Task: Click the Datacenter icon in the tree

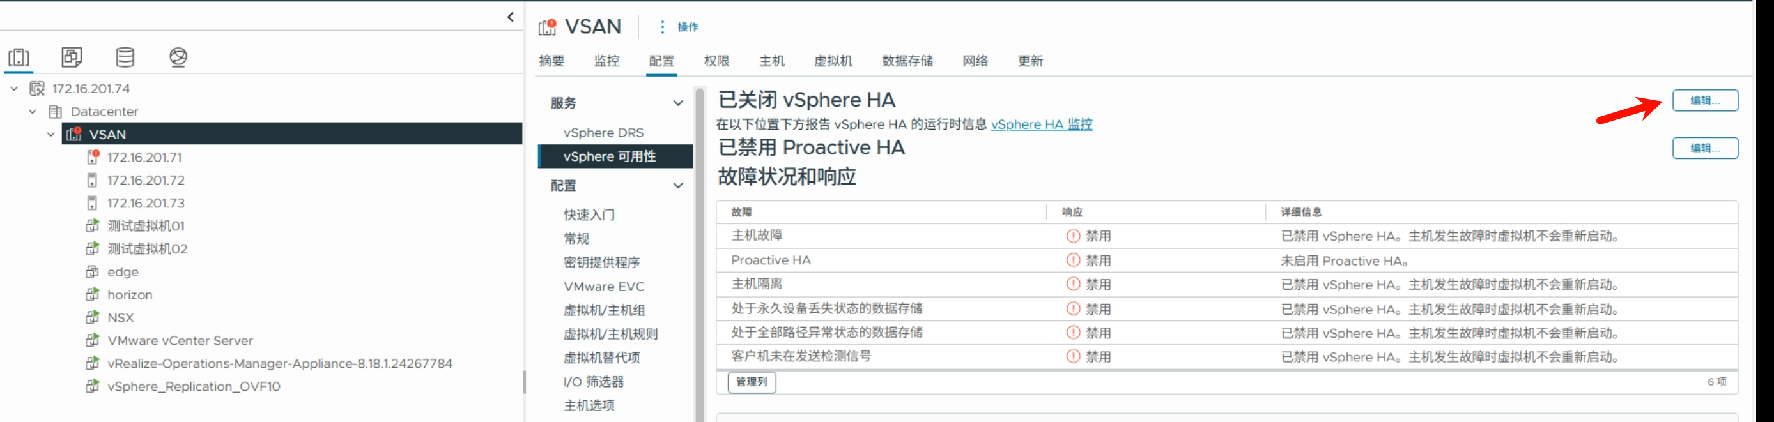Action: coord(56,111)
